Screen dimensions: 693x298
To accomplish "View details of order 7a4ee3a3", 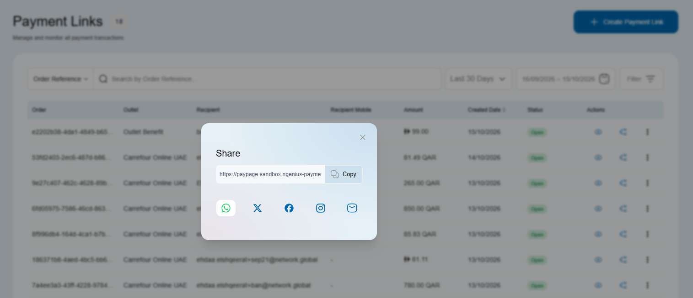I will coord(598,285).
